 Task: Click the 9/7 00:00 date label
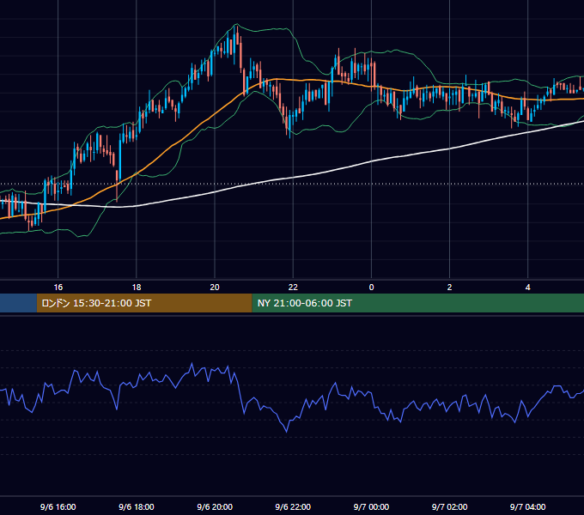[371, 506]
